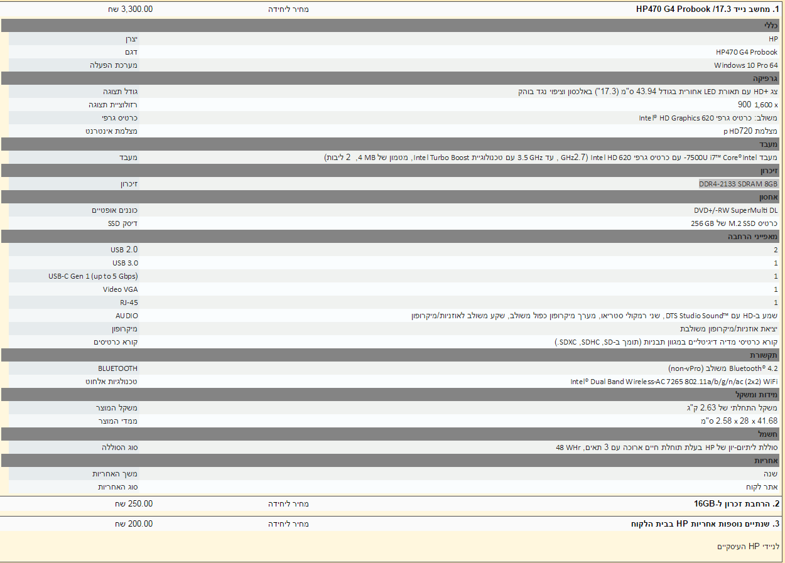Click the 'אחריות' section header

pyautogui.click(x=390, y=460)
